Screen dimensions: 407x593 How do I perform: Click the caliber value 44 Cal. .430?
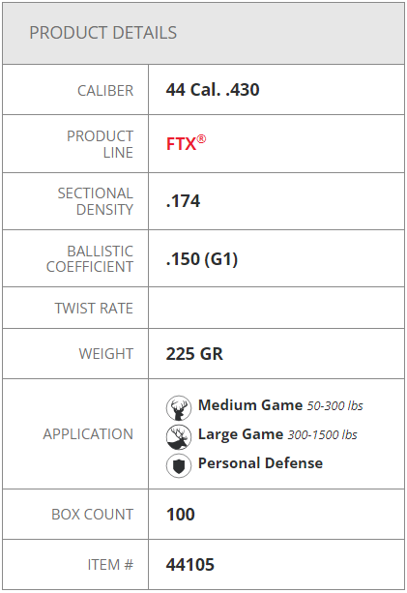[x=213, y=90]
